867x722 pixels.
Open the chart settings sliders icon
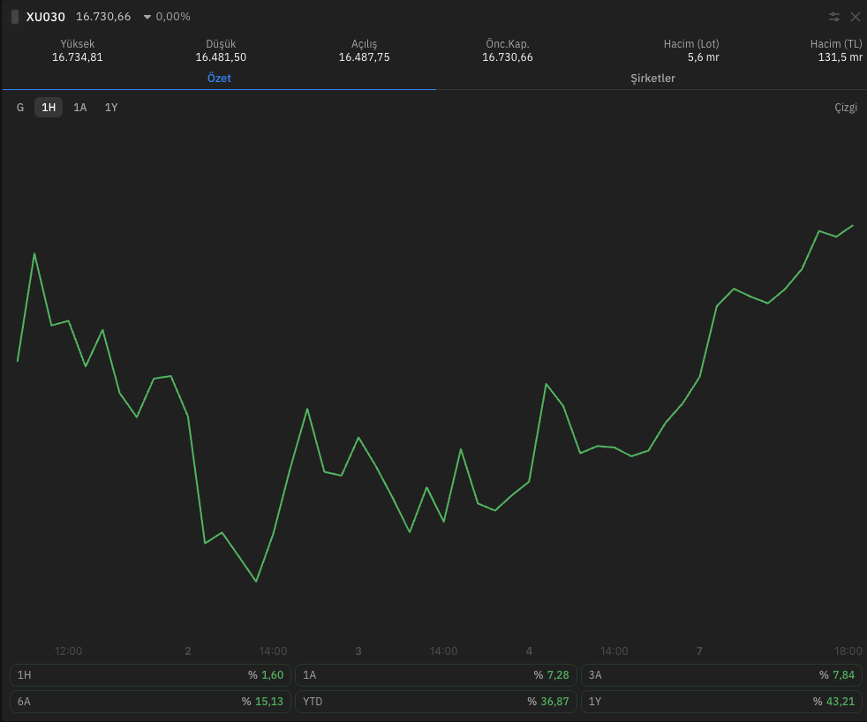(x=833, y=17)
